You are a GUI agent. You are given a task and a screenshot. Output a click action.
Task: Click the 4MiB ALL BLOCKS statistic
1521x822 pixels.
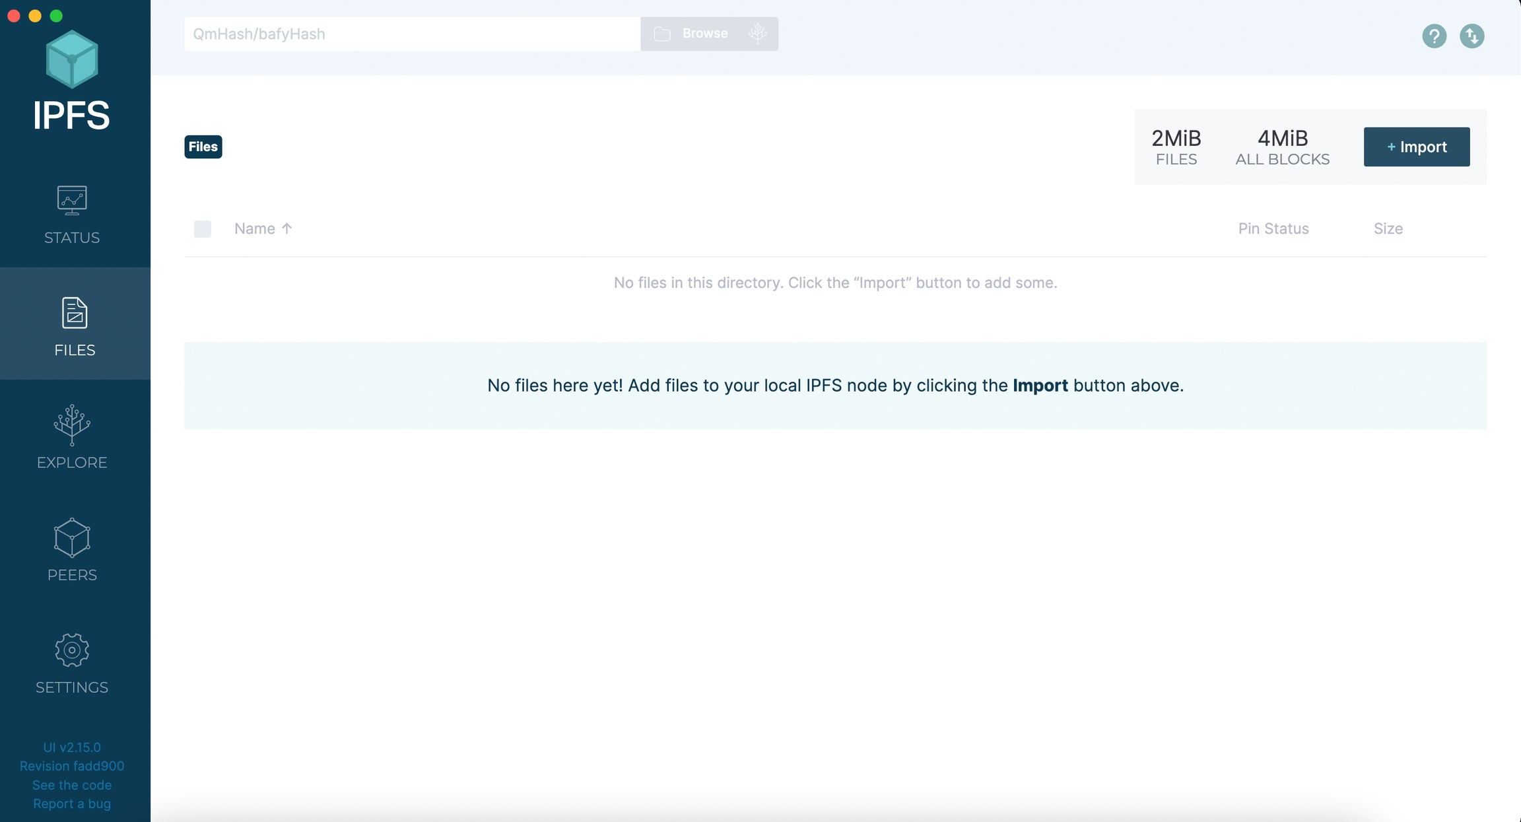click(x=1283, y=147)
